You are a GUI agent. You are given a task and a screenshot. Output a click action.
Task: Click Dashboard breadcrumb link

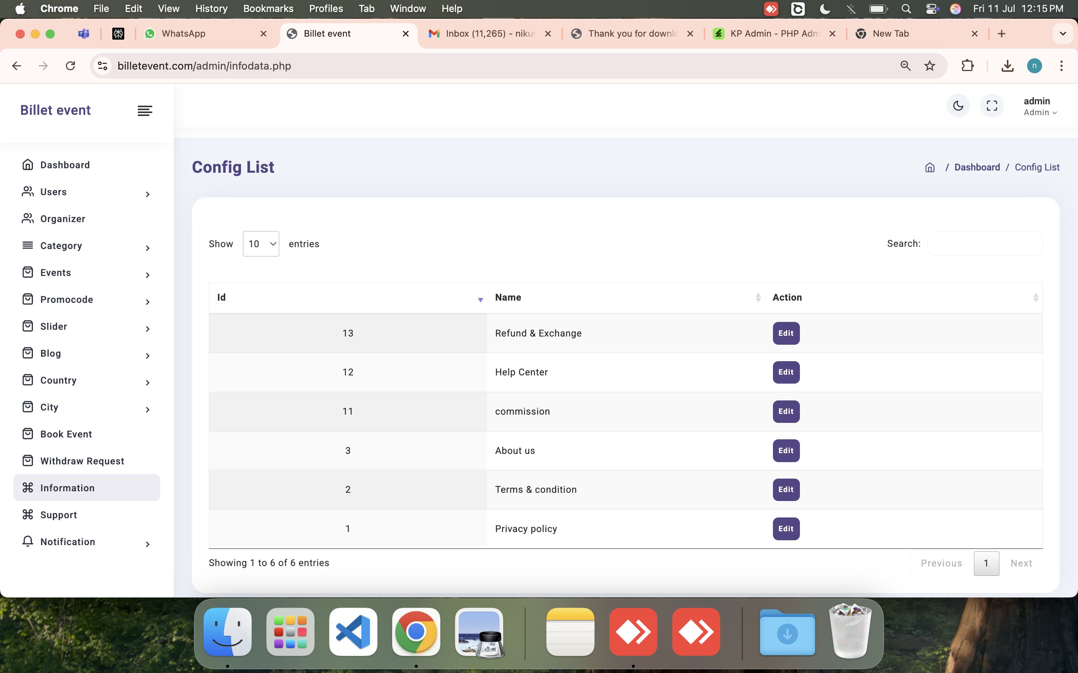(x=977, y=168)
